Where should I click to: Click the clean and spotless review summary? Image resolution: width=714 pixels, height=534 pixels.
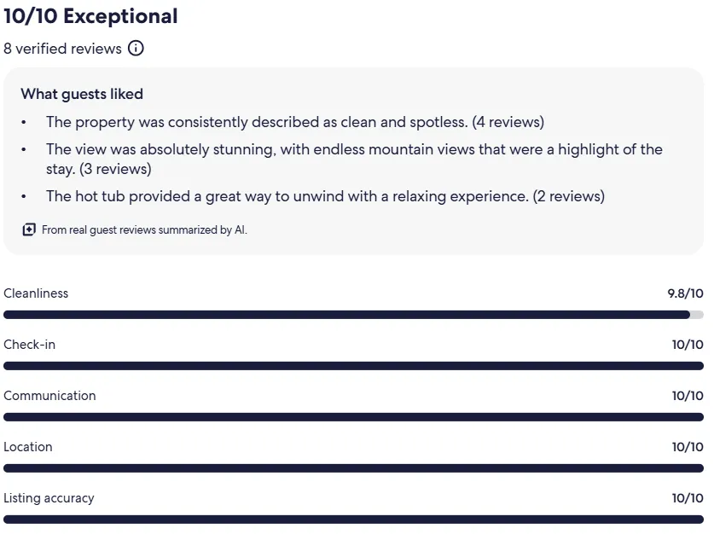pos(294,122)
